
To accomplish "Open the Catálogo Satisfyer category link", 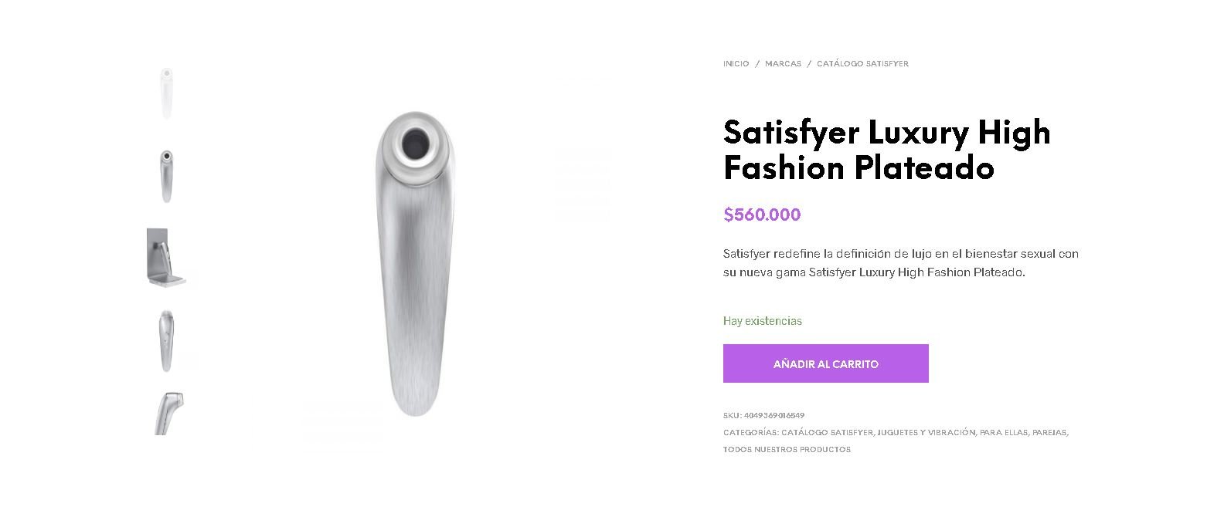I will point(827,432).
